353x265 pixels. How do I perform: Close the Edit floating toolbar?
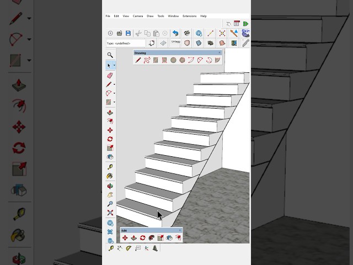click(x=180, y=230)
